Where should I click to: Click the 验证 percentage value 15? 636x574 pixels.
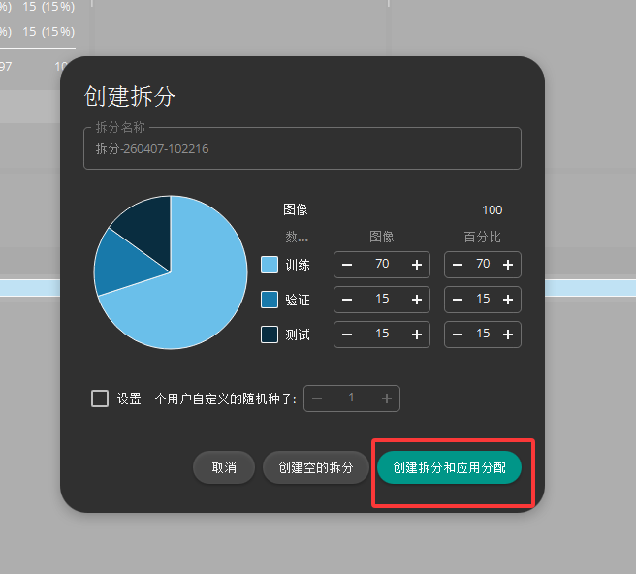(483, 299)
